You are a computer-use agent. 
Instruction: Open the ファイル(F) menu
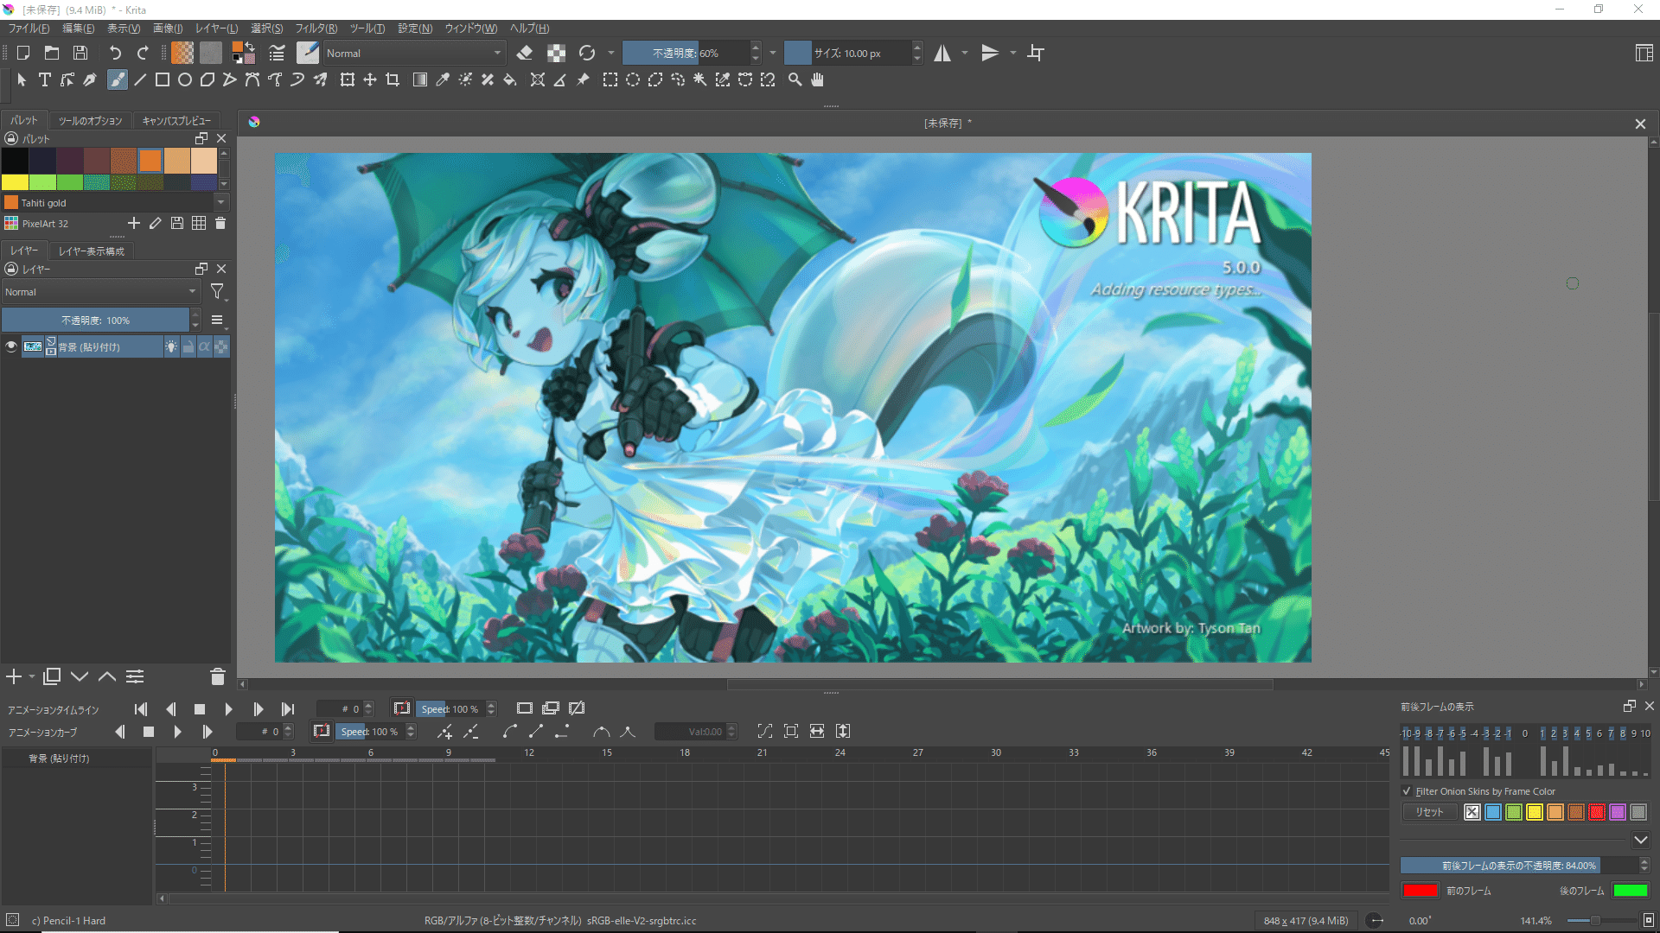[x=29, y=29]
